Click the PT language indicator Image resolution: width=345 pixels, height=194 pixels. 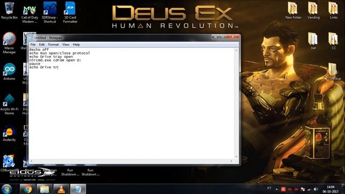(x=269, y=189)
